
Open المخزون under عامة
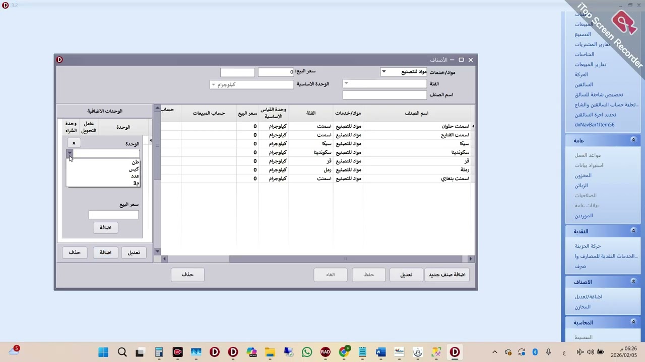click(x=583, y=175)
